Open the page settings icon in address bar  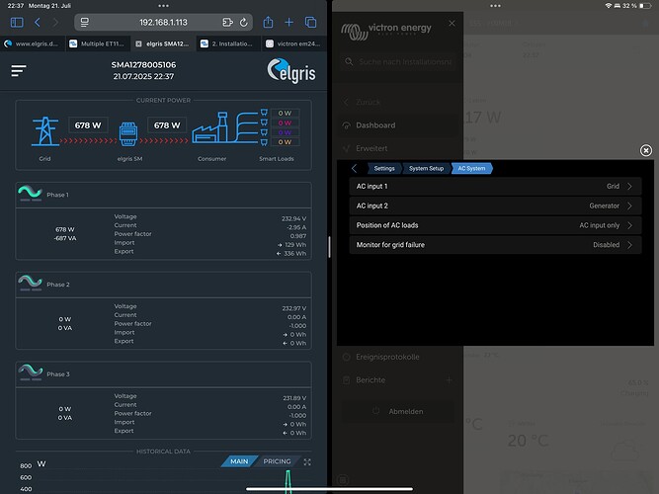point(85,23)
